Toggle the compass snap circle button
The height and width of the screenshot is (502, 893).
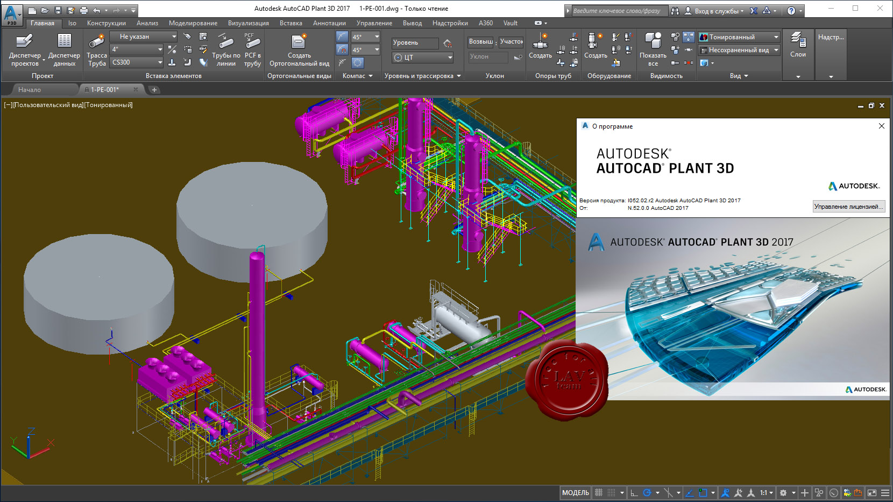tap(358, 62)
